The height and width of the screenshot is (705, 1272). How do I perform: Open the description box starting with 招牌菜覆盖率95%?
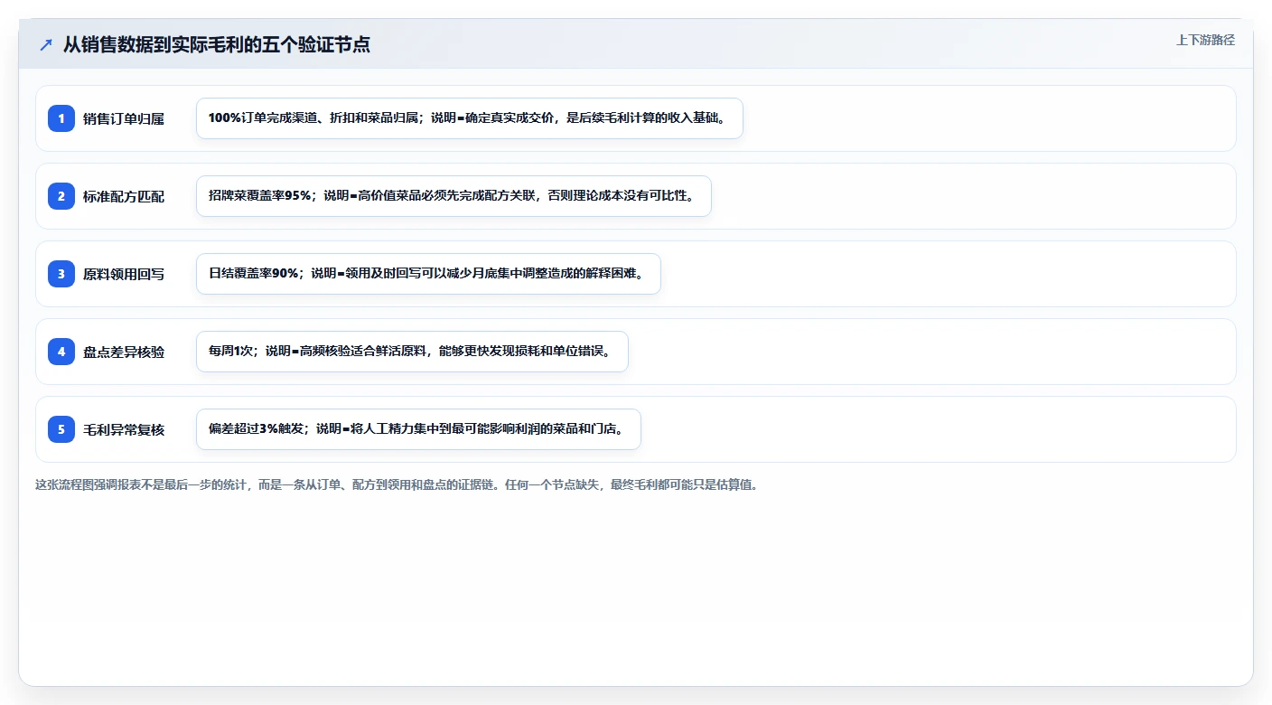[x=454, y=196]
